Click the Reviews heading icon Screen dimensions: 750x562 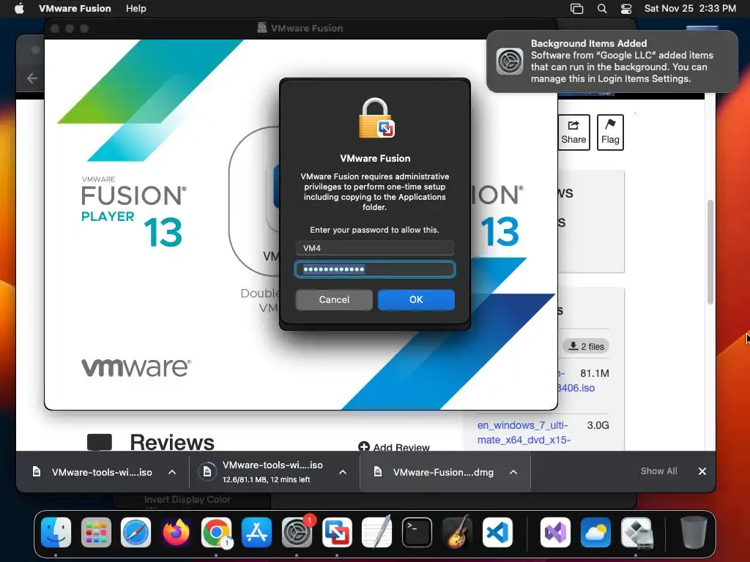[100, 442]
